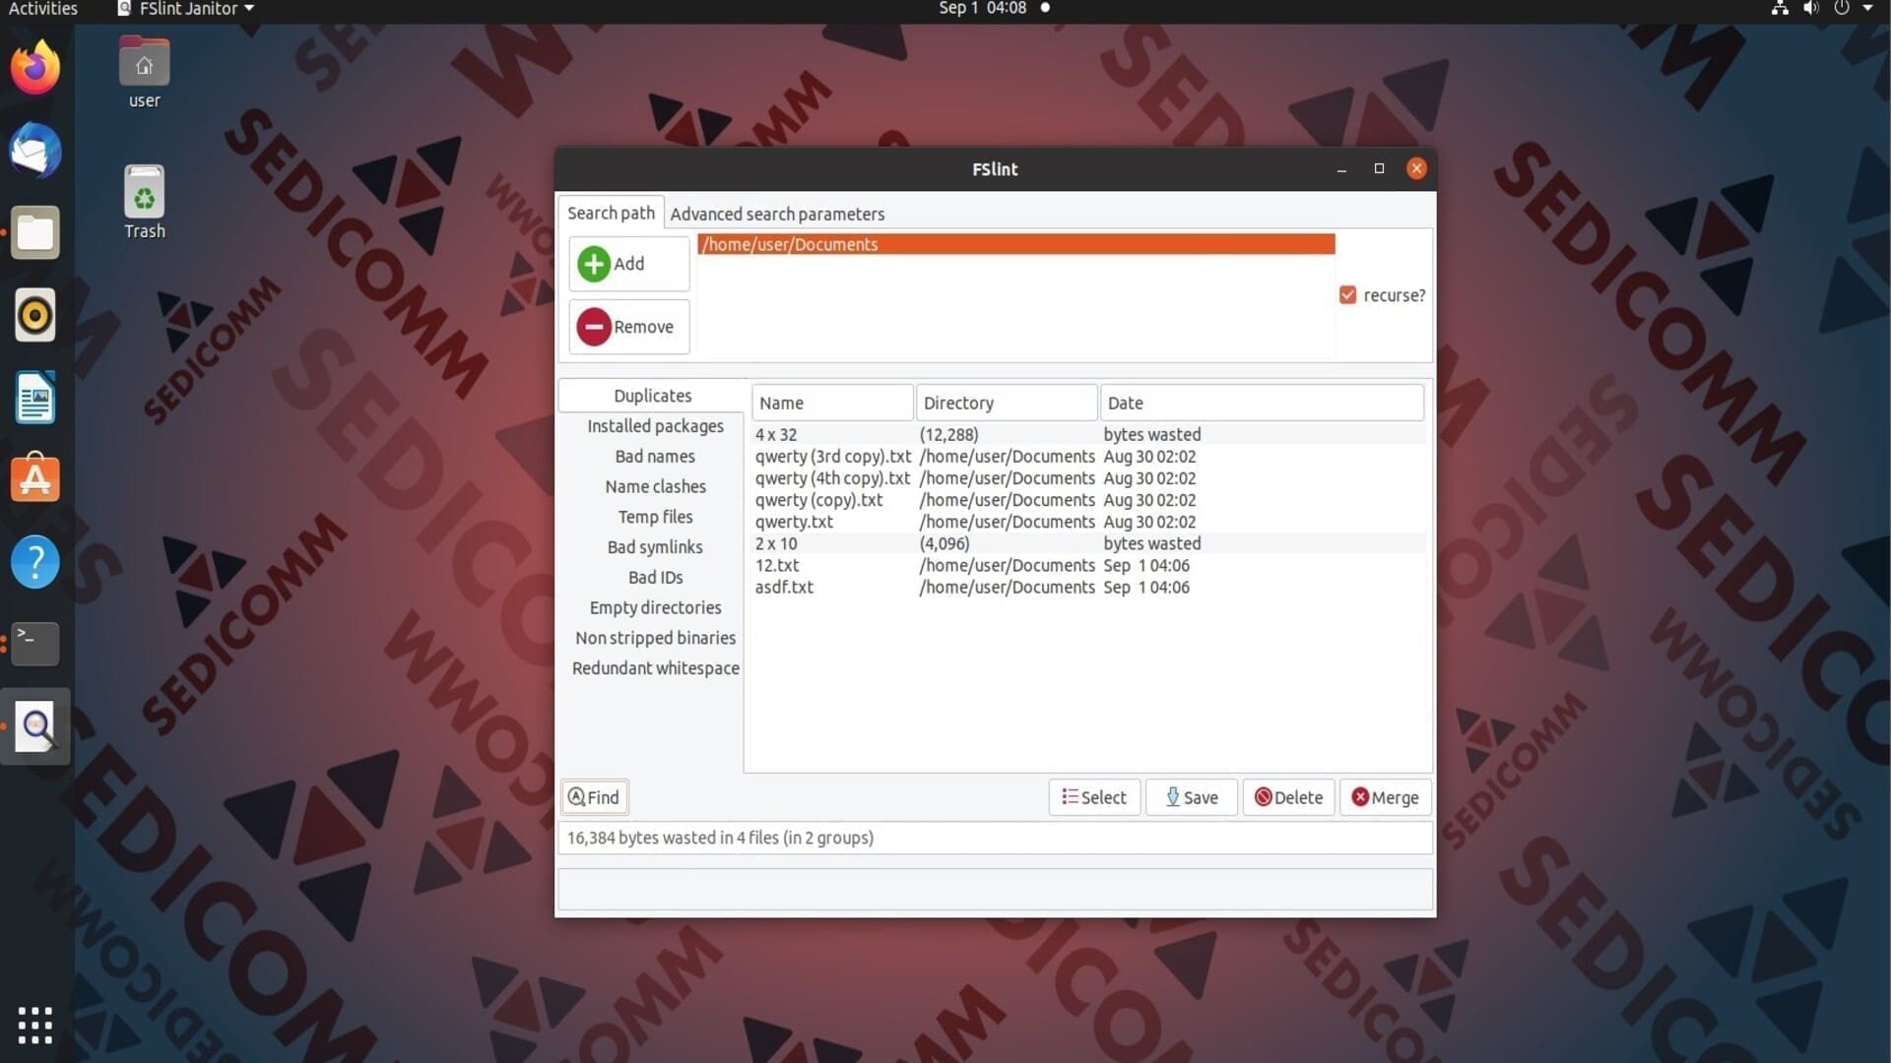
Task: Sort results by the Date column header
Action: (x=1262, y=403)
